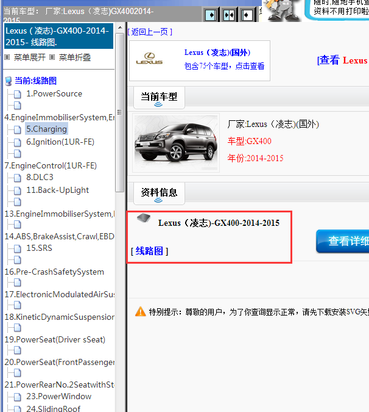369x412 pixels.
Task: Open 24.SlidingRoof diagram
Action: 53,408
